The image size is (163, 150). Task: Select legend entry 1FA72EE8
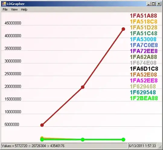144,51
